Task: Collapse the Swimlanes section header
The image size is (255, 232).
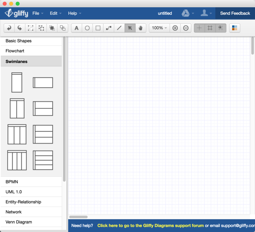Action: point(31,62)
